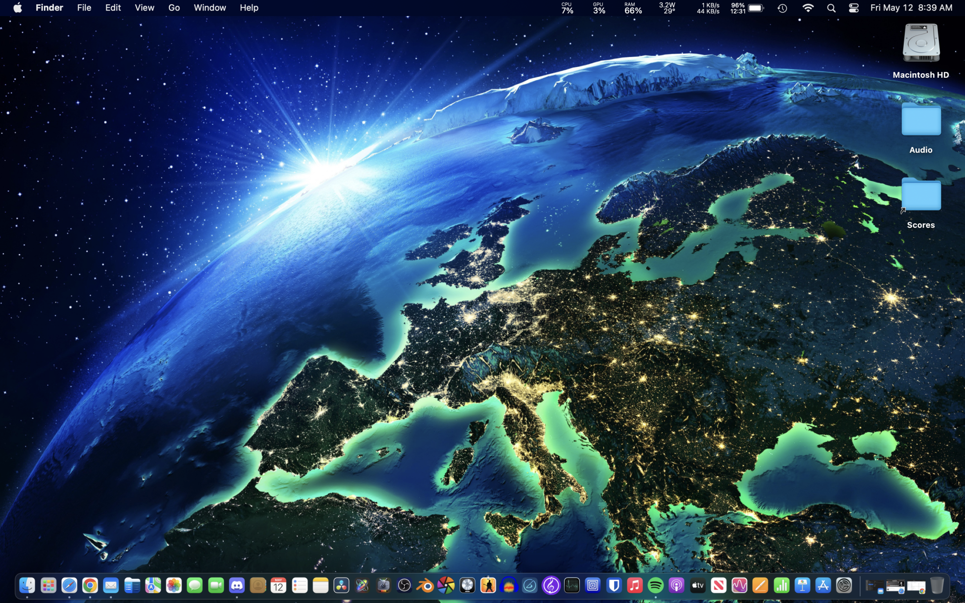The height and width of the screenshot is (603, 965).
Task: Restore minimized Safari window in Dock
Action: click(895, 586)
